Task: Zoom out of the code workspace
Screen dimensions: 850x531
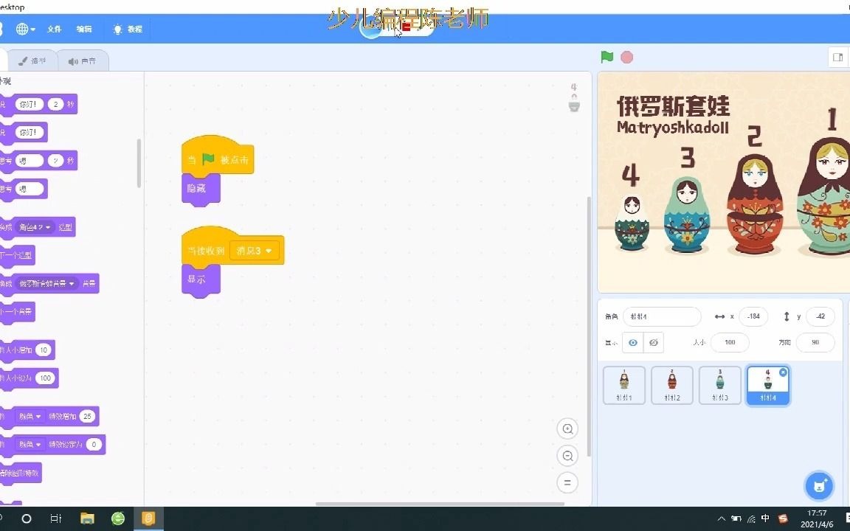Action: 567,455
